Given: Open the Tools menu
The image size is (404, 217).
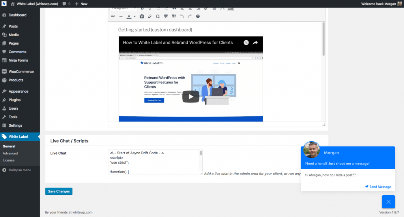Looking at the screenshot, I should (20, 117).
